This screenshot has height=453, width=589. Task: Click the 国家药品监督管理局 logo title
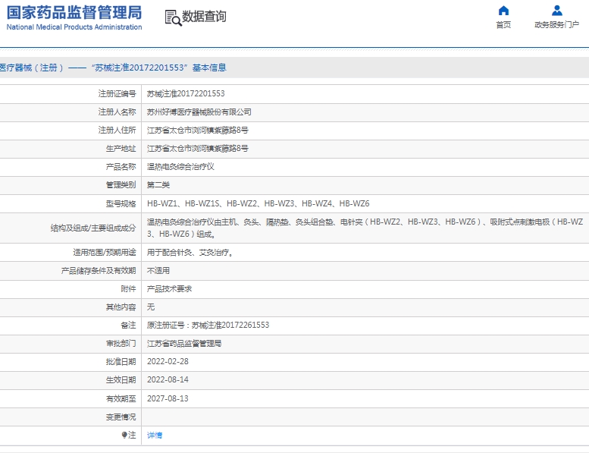pos(74,12)
